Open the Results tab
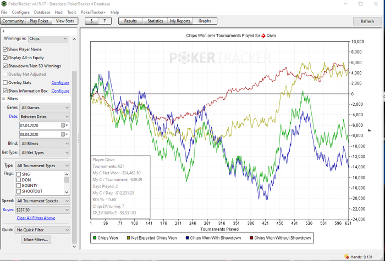 [131, 21]
